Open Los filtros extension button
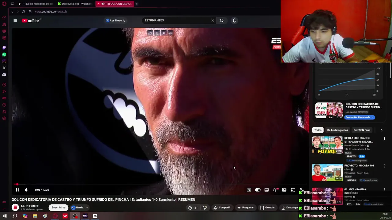 point(115,20)
